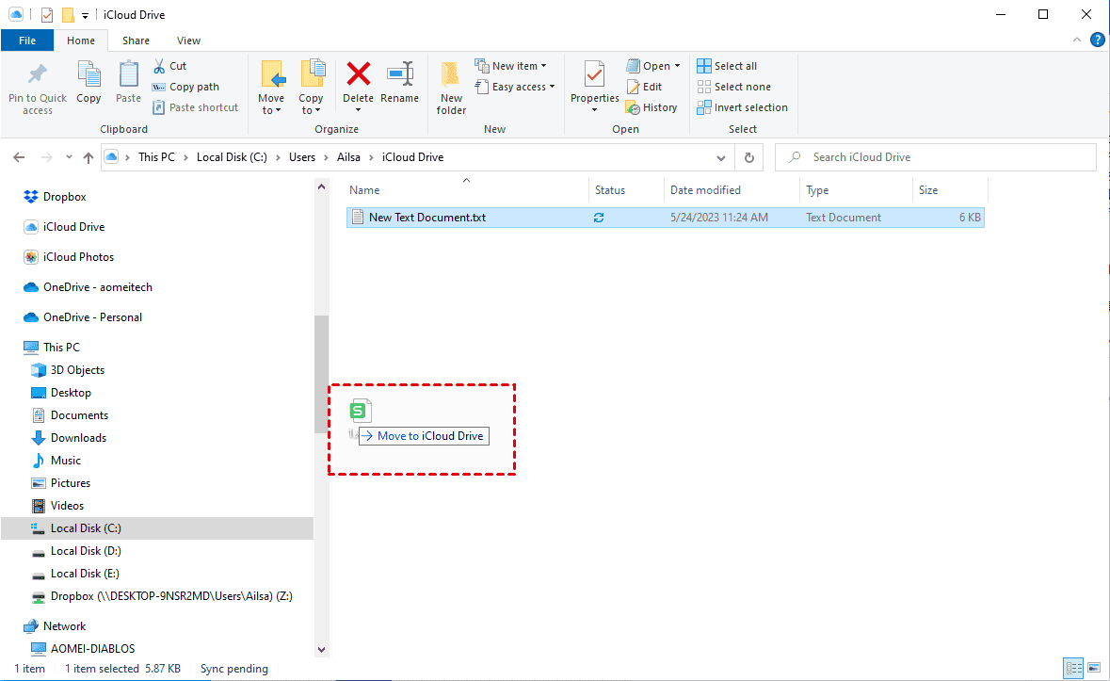Click the Cut scissors icon

point(160,66)
